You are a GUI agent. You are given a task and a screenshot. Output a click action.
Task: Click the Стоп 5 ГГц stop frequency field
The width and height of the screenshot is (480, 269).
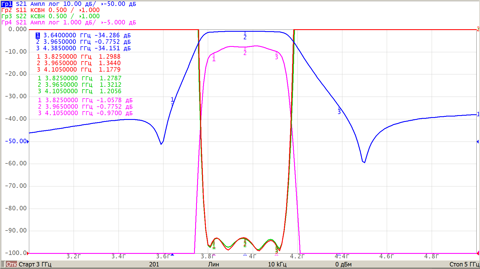(x=464, y=264)
